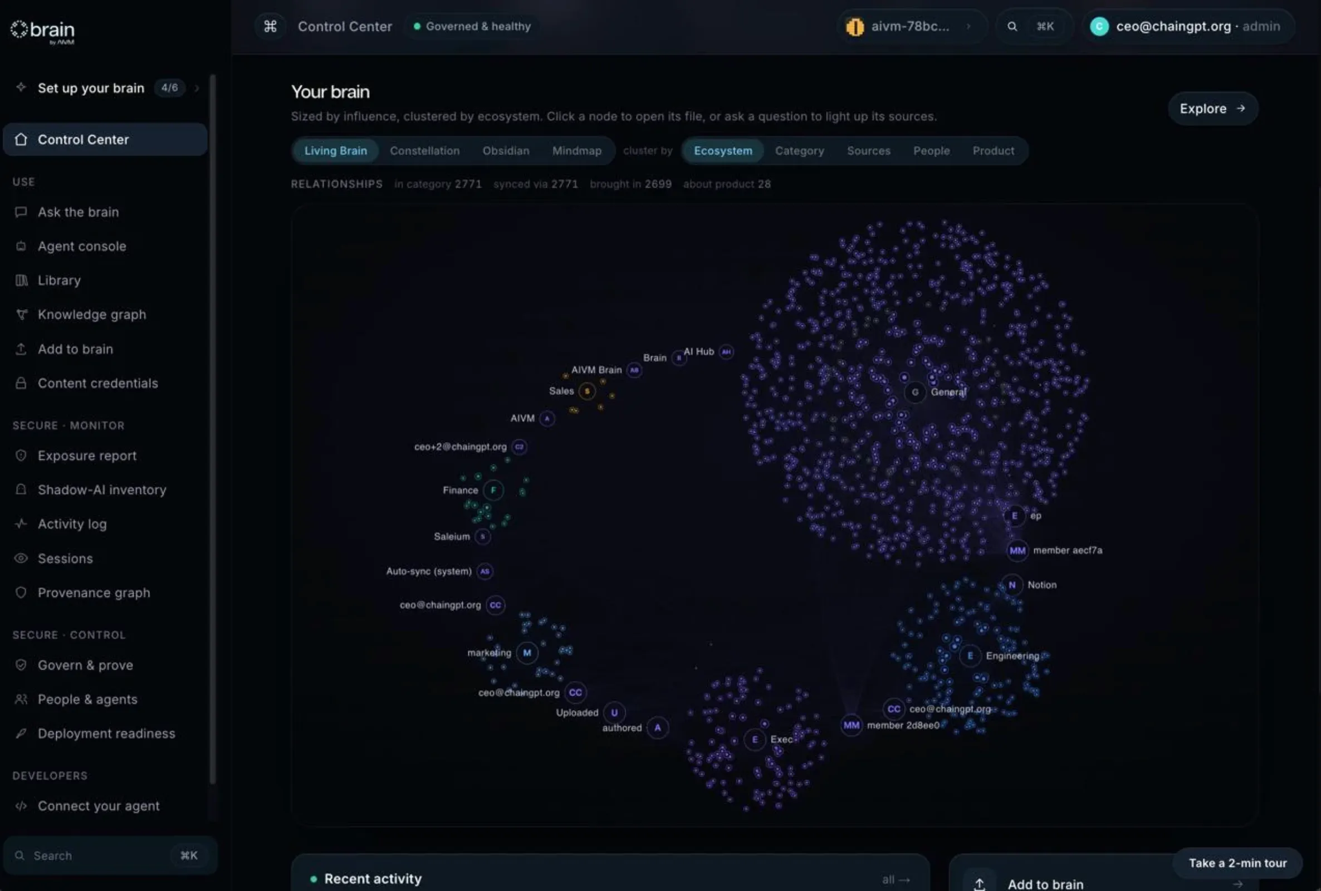Click the "synced via 2771" relationship
The width and height of the screenshot is (1321, 891).
535,184
